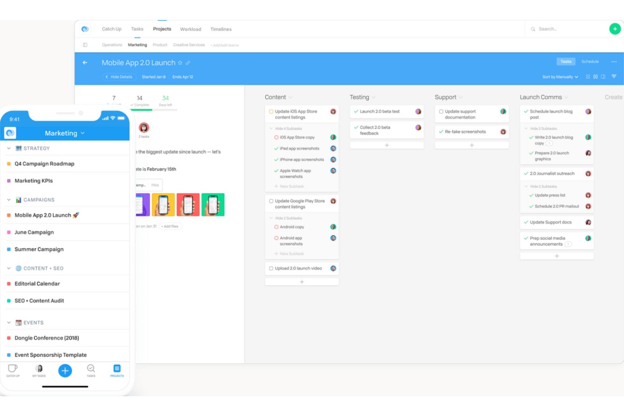Click Add files button
This screenshot has width=624, height=416.
tap(170, 226)
